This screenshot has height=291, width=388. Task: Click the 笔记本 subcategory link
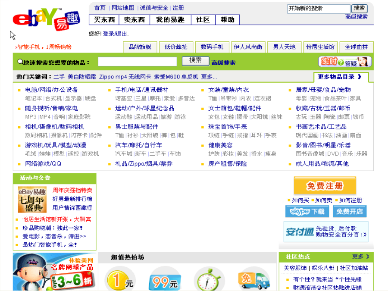pos(33,98)
